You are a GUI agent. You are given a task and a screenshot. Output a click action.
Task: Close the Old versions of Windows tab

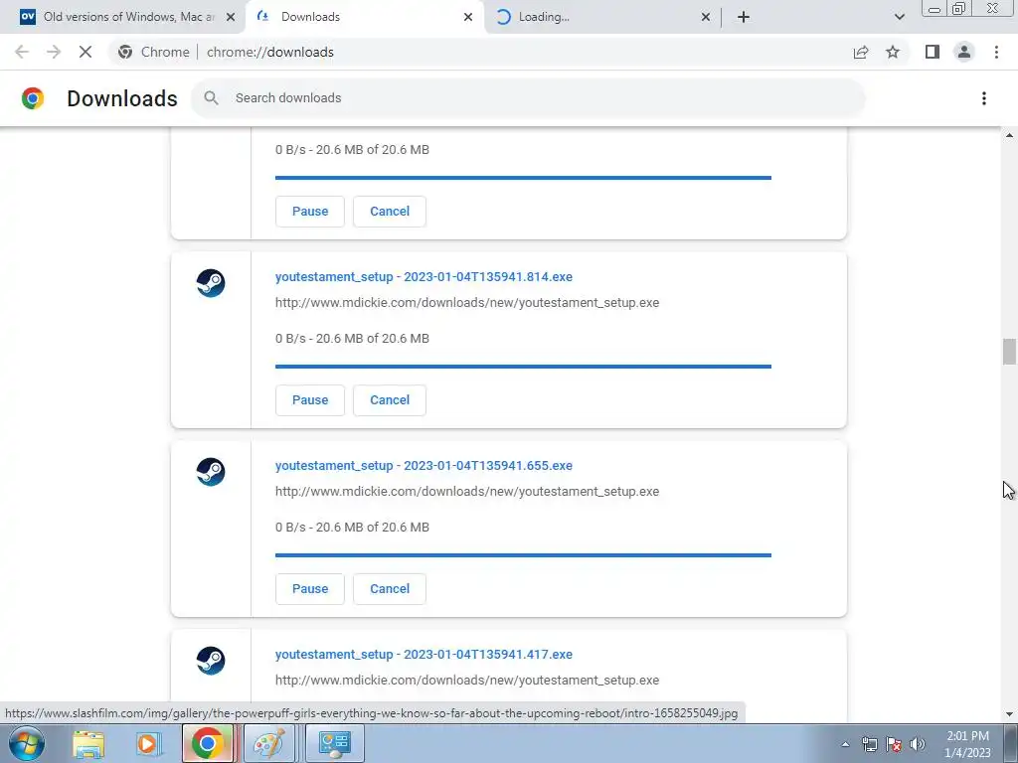[231, 17]
